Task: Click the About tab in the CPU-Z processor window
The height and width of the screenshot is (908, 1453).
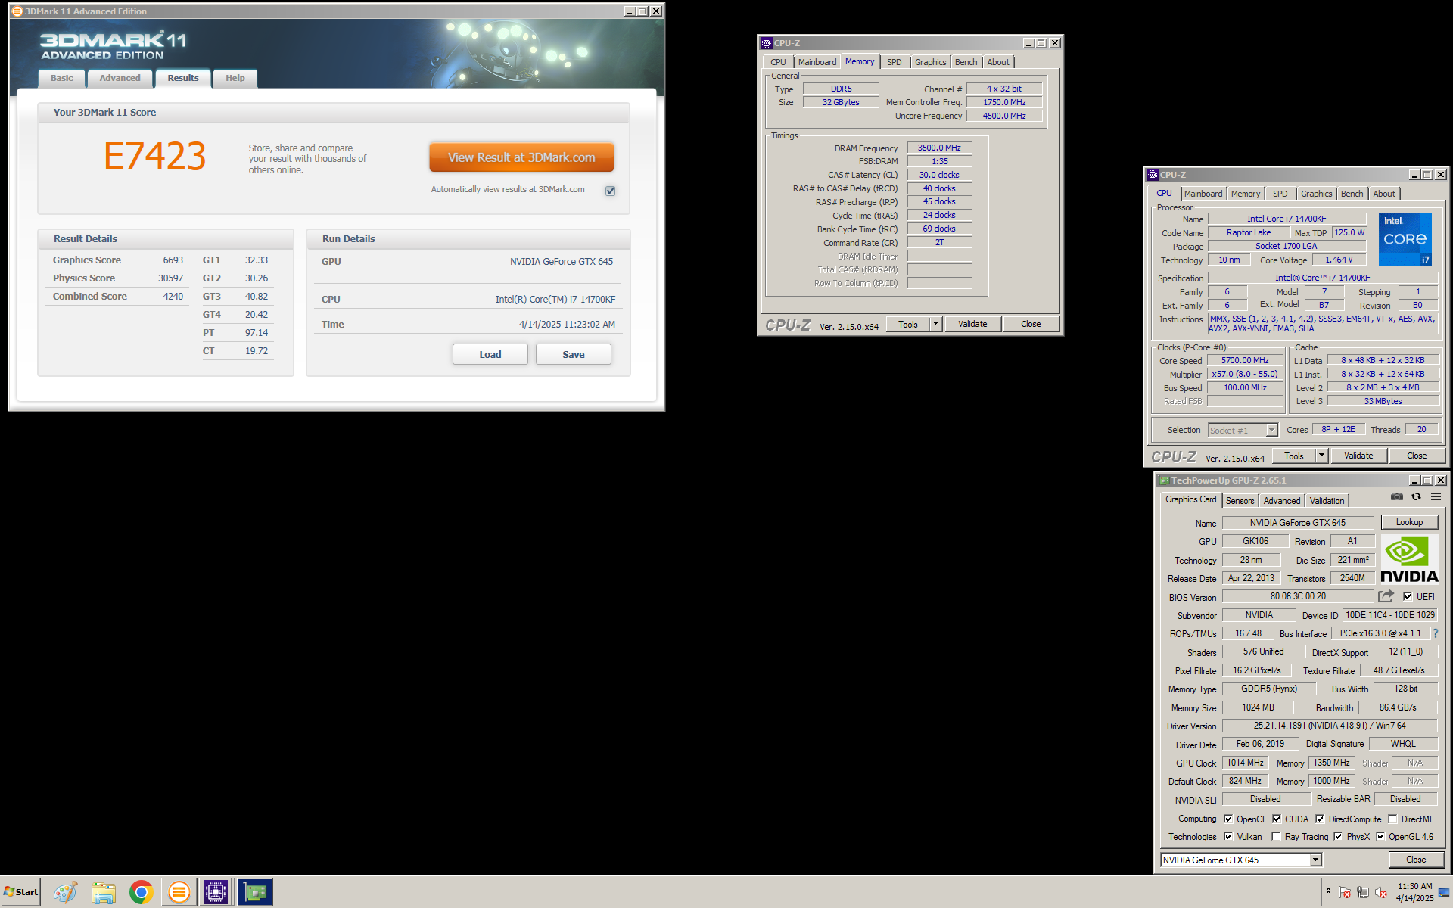Action: [1384, 194]
